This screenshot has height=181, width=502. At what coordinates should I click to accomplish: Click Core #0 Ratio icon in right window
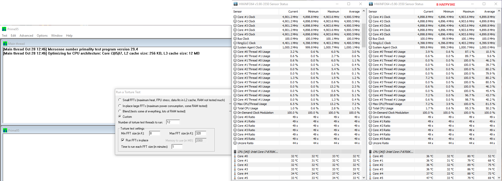point(370,117)
